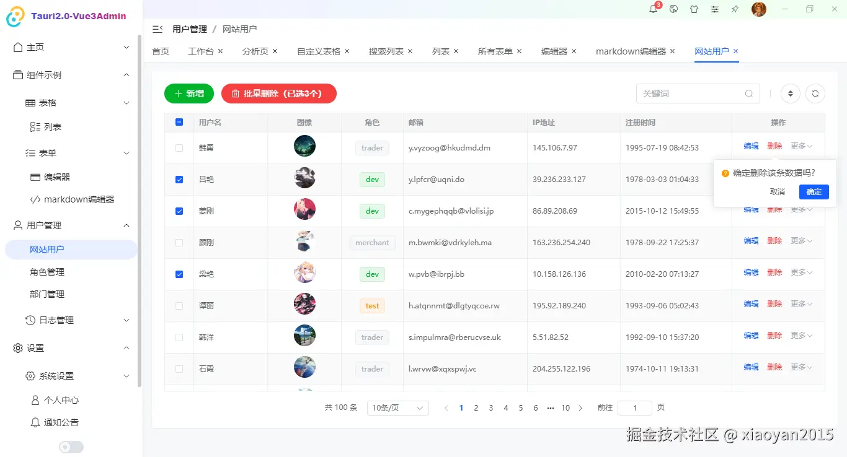Check the checkbox on 韩勇's row
847x457 pixels.
(179, 147)
